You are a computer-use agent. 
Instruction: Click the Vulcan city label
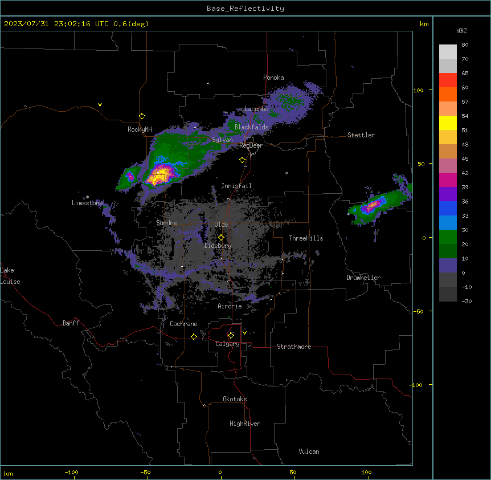[309, 451]
